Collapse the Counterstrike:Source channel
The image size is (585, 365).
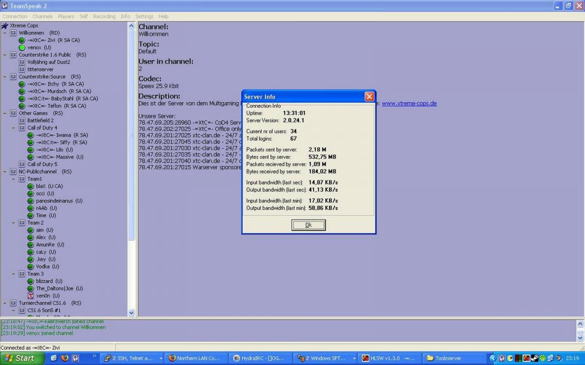click(5, 76)
